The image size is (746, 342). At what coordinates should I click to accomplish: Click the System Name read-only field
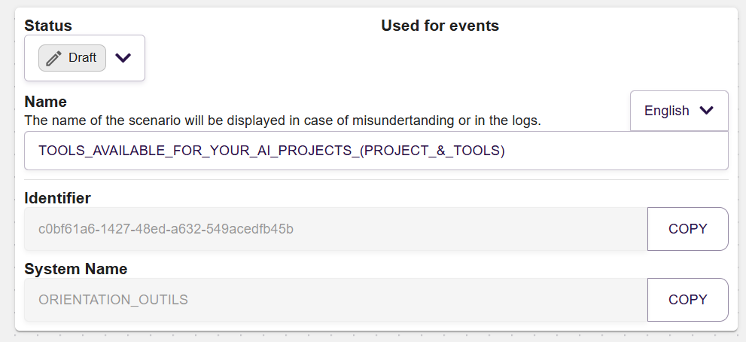(336, 300)
